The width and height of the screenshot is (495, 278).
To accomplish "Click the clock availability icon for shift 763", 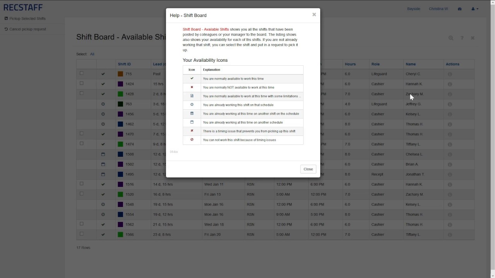I will [x=103, y=104].
